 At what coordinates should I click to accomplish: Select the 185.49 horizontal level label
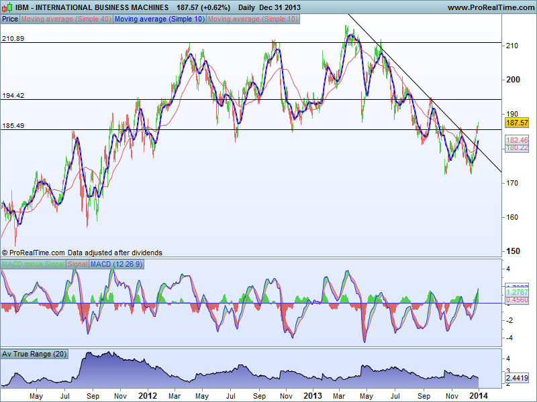click(13, 126)
